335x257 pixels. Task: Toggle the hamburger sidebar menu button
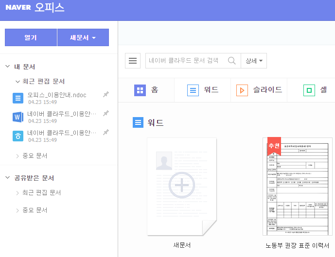click(x=133, y=61)
